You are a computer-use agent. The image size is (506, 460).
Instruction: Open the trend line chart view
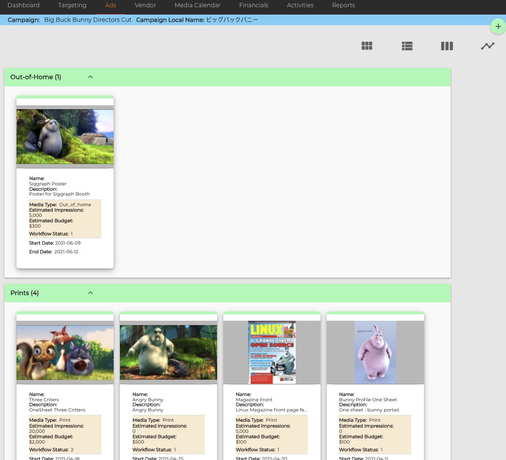click(x=488, y=46)
